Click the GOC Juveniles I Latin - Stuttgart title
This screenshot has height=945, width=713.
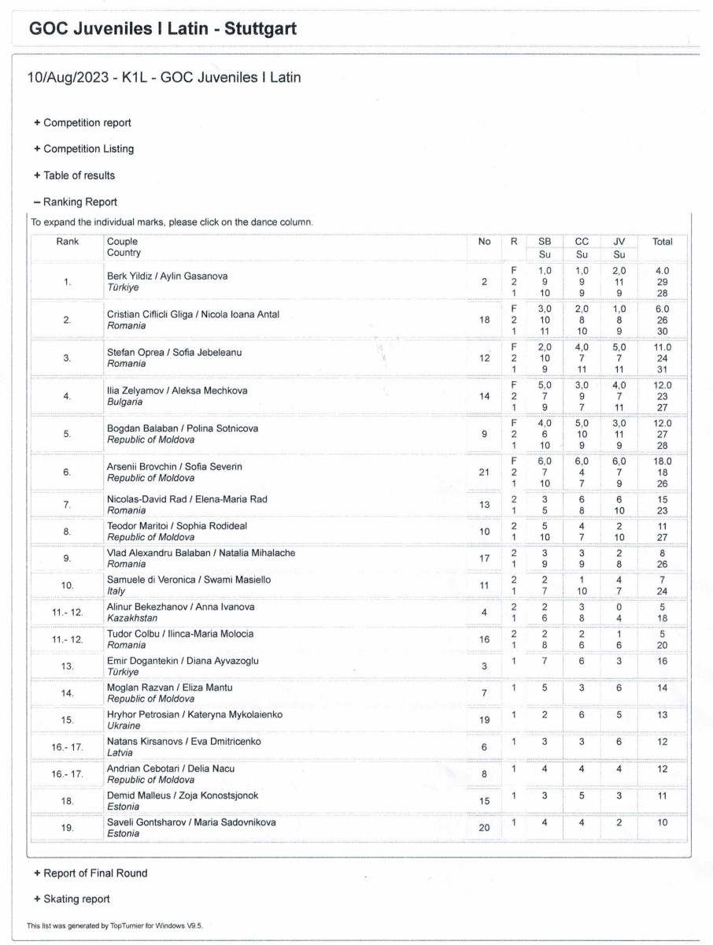163,30
